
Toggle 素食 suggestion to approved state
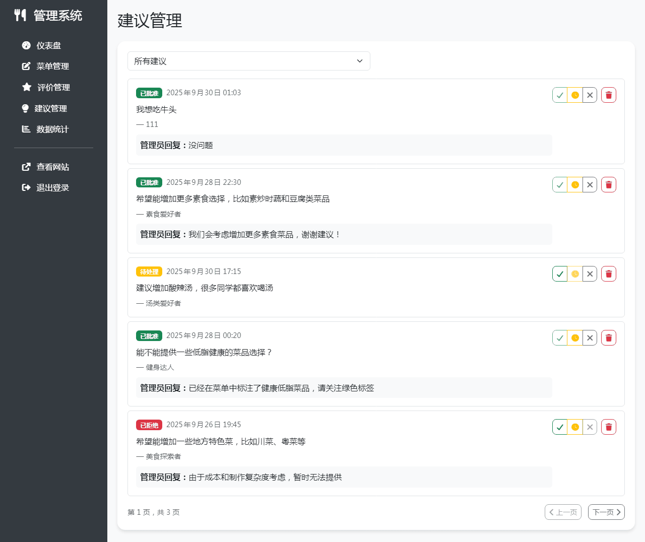tap(560, 185)
